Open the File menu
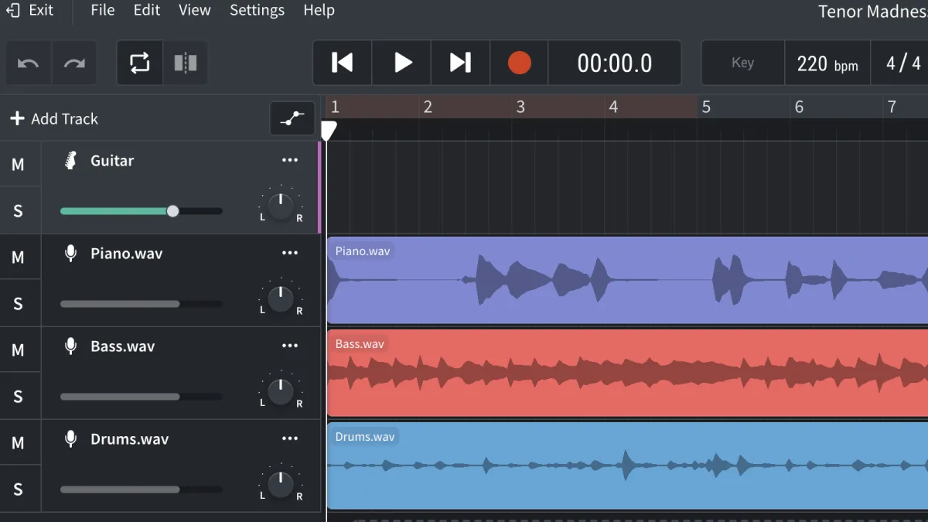Screen dimensions: 928x522 (x=102, y=10)
